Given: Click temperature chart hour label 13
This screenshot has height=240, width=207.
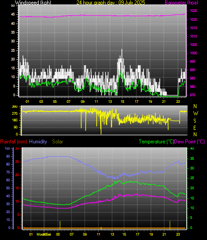Looking at the screenshot, I should pos(112,234).
